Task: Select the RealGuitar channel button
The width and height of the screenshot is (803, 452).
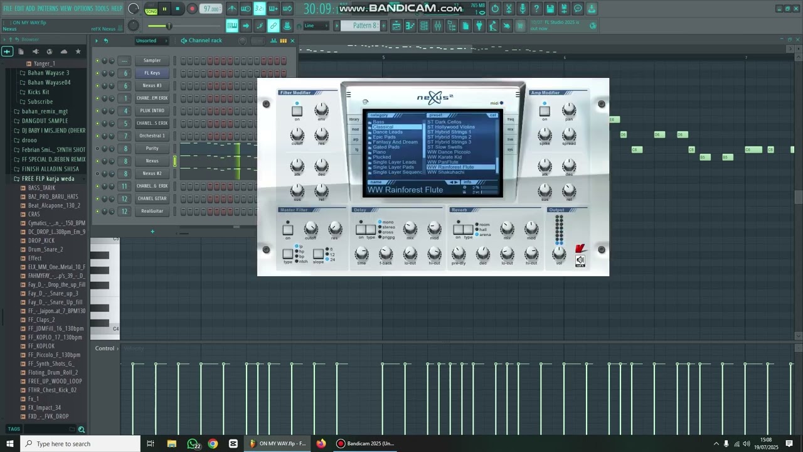Action: (152, 211)
